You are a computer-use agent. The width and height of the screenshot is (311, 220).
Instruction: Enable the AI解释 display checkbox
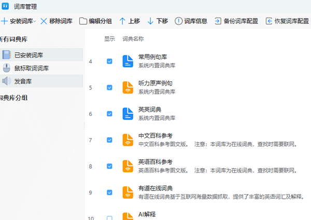click(109, 218)
